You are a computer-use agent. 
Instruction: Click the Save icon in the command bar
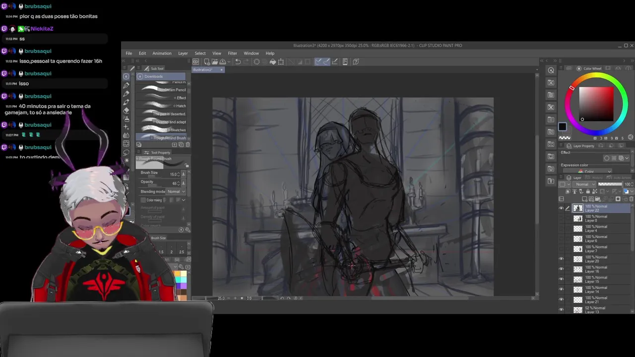point(222,61)
